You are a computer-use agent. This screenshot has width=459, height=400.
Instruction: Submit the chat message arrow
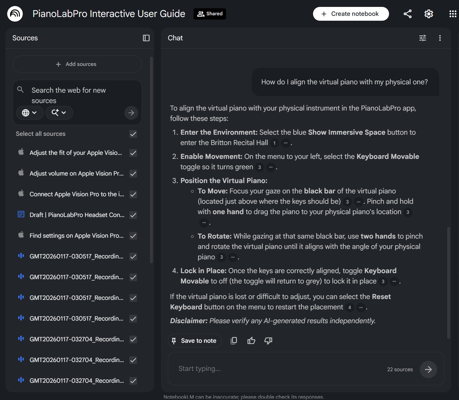[428, 369]
